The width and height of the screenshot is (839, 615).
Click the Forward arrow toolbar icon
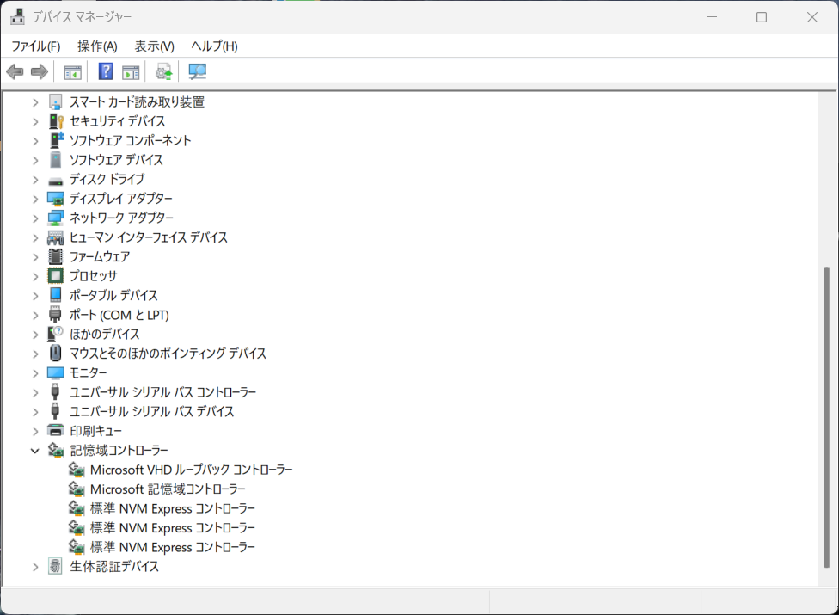click(x=39, y=72)
